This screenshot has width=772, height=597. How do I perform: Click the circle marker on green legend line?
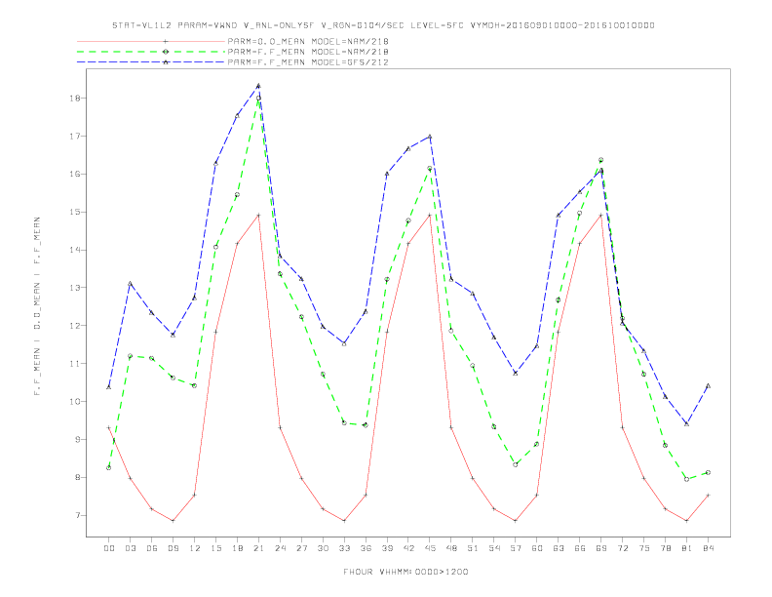[166, 52]
